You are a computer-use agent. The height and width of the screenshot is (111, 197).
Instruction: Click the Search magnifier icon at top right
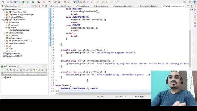185,2
